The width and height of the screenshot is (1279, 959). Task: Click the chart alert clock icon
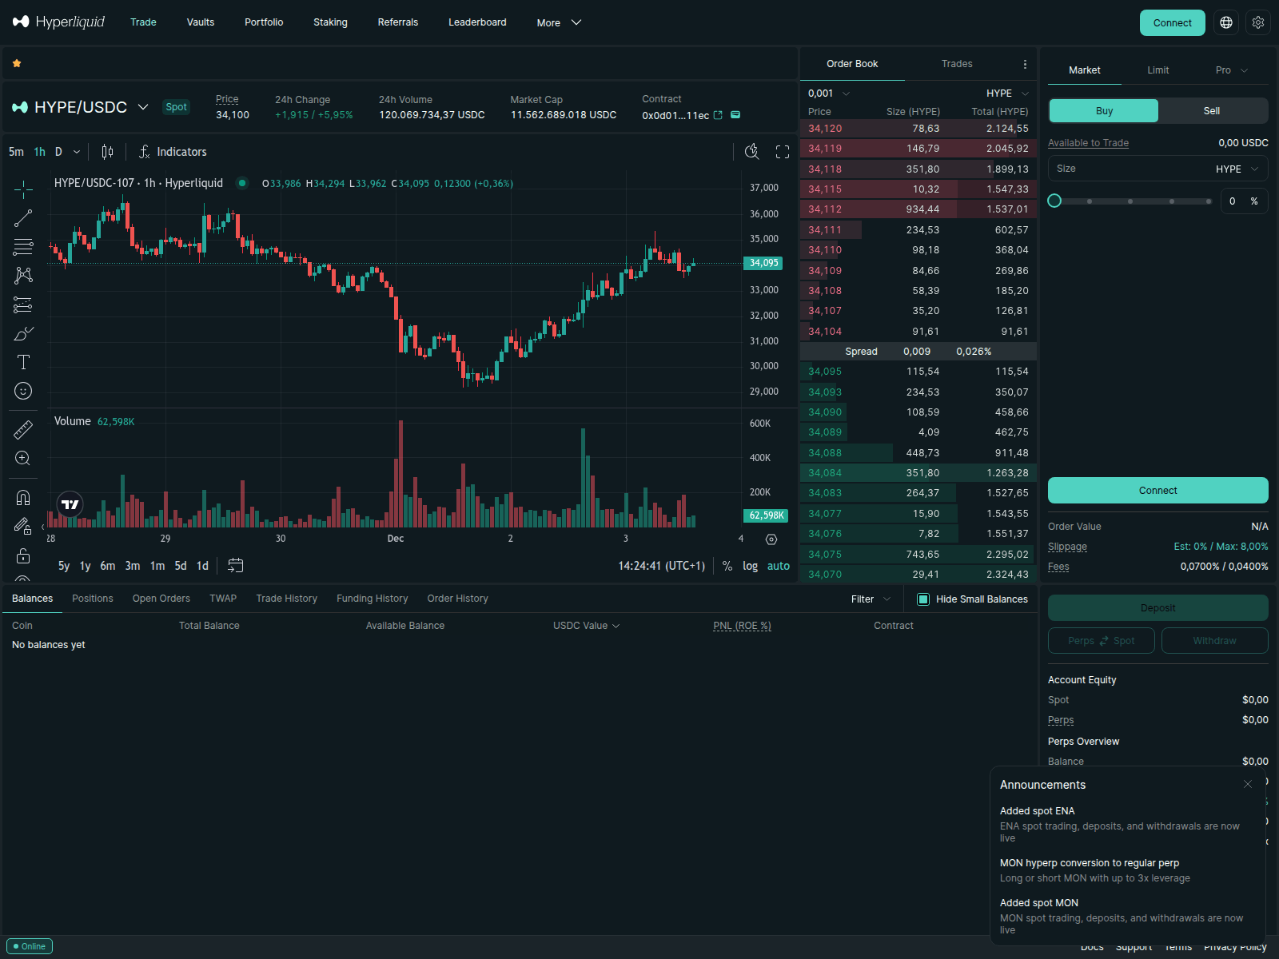(x=751, y=152)
